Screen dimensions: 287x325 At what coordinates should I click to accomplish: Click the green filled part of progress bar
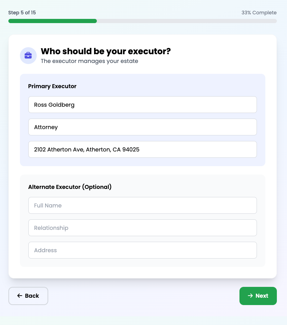pos(52,21)
